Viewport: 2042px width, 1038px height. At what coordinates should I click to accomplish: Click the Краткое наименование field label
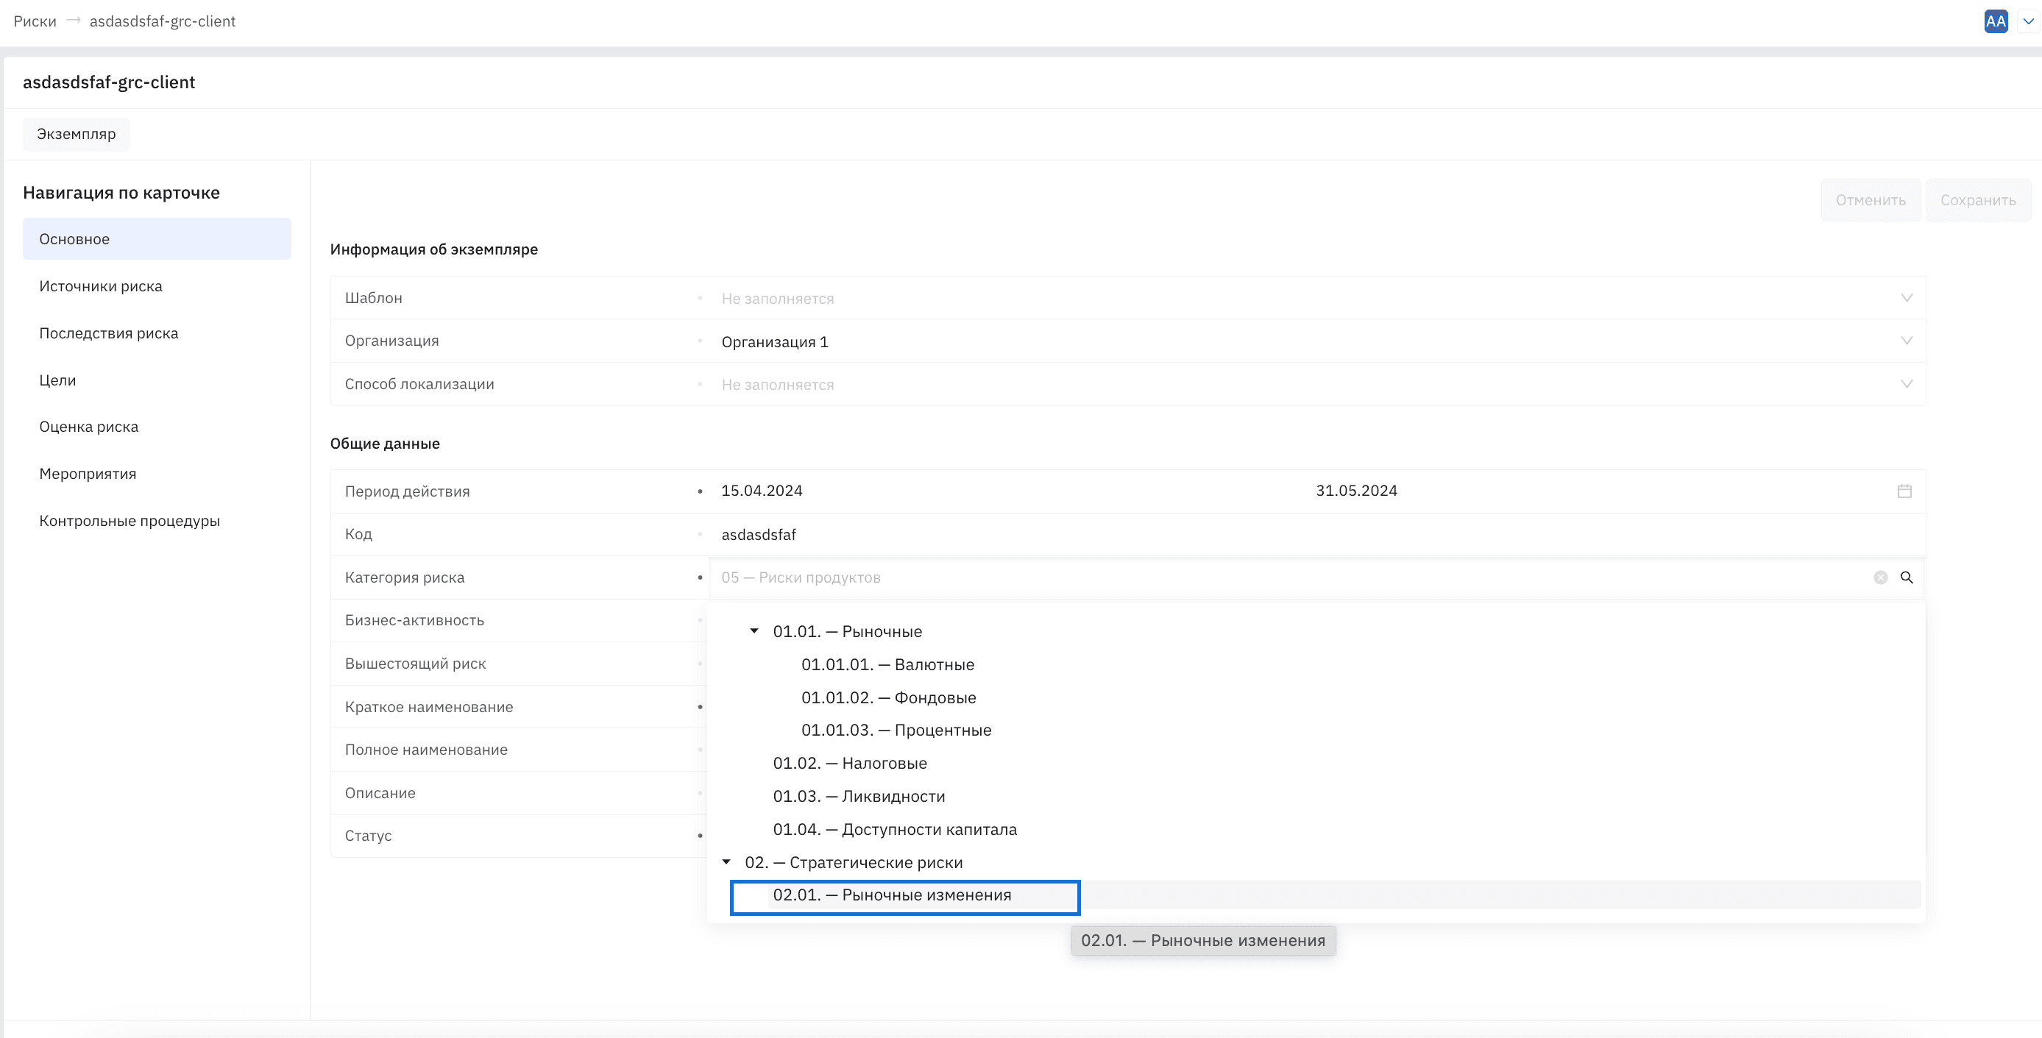click(429, 707)
